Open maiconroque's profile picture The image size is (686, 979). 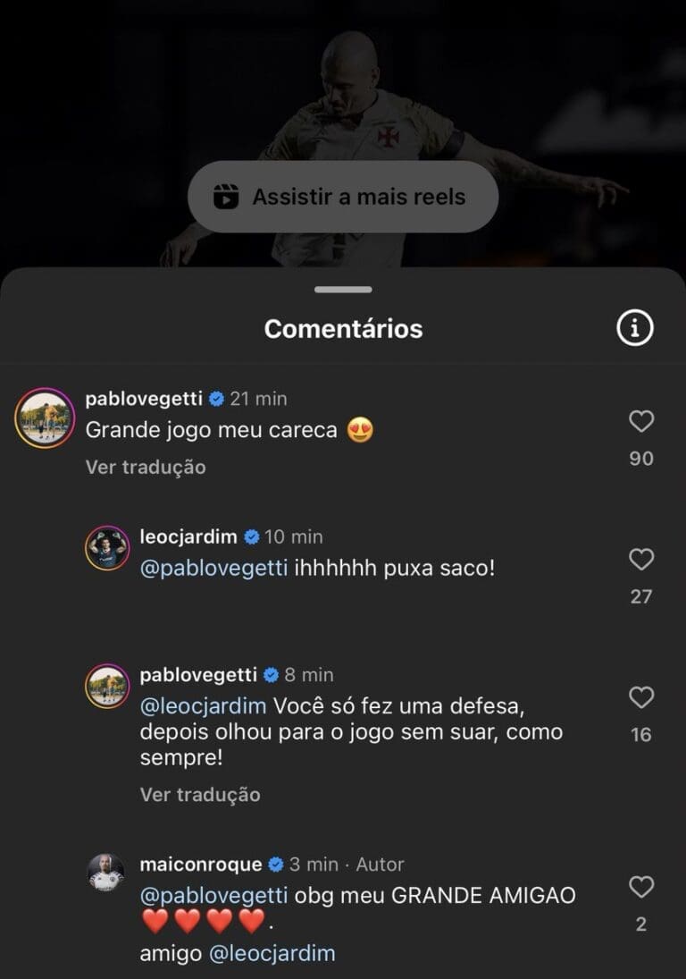(x=106, y=872)
